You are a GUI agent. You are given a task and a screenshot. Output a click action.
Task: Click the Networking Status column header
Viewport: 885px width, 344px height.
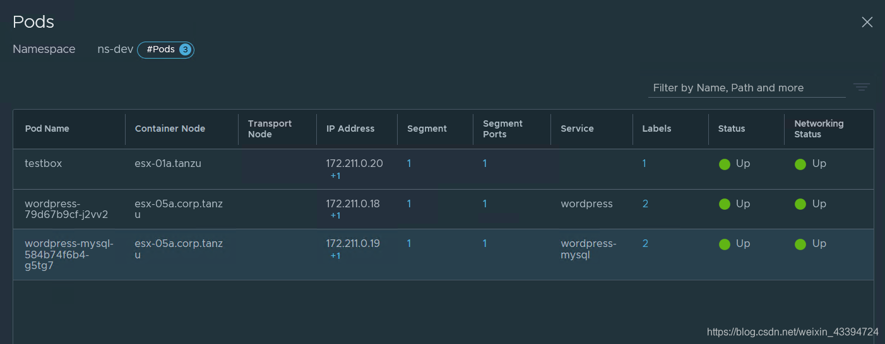(x=819, y=129)
